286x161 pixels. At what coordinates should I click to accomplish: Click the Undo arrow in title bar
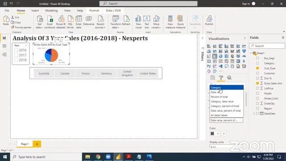point(11,4)
